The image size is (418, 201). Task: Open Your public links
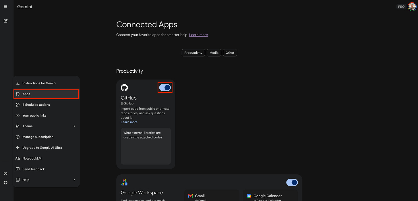pyautogui.click(x=34, y=115)
